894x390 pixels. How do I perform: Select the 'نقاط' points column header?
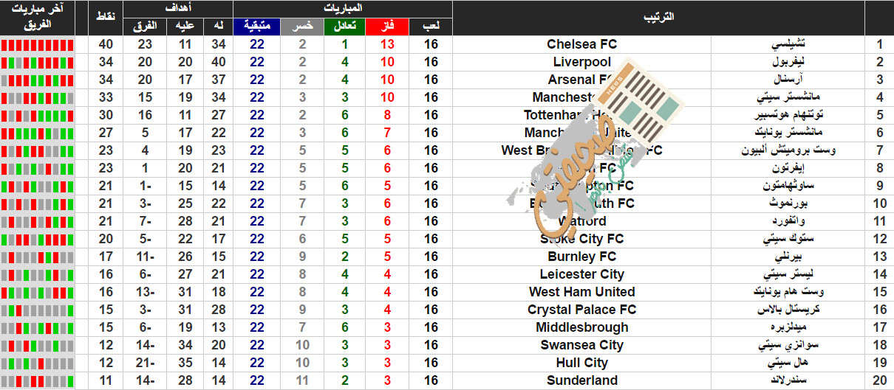pyautogui.click(x=105, y=18)
